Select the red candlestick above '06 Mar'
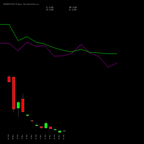The height and width of the screenshot is (144, 144). tap(9, 79)
